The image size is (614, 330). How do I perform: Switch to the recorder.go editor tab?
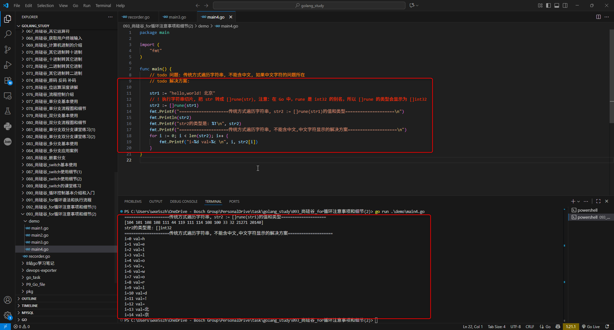point(138,17)
